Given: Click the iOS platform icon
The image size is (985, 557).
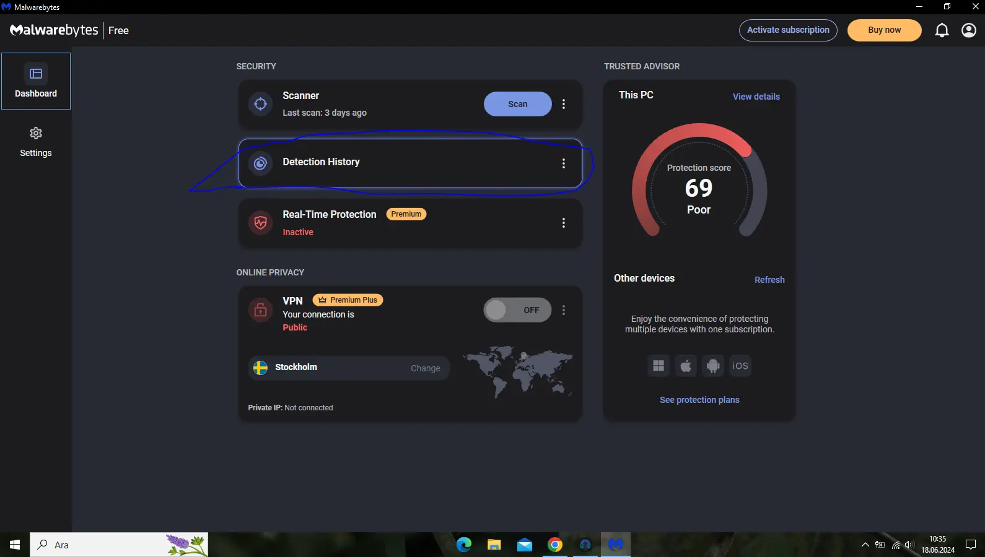Looking at the screenshot, I should [740, 366].
